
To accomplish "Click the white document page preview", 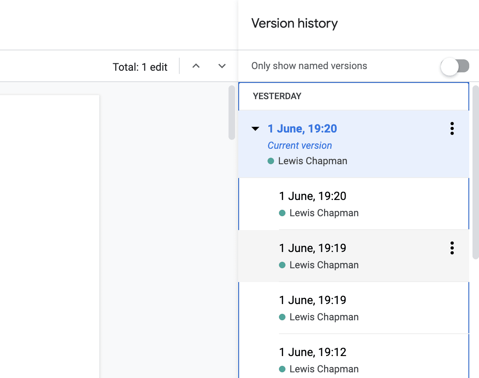I will pyautogui.click(x=49, y=236).
